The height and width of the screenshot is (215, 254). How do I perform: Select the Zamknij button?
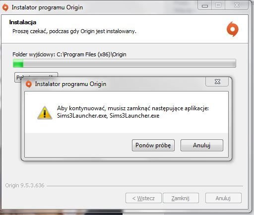click(181, 198)
